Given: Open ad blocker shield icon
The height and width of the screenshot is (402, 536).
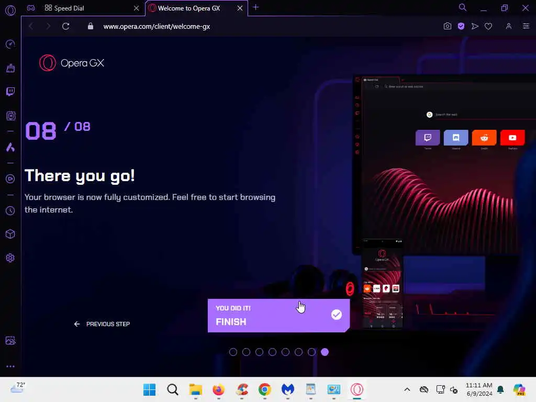Looking at the screenshot, I should click(461, 26).
